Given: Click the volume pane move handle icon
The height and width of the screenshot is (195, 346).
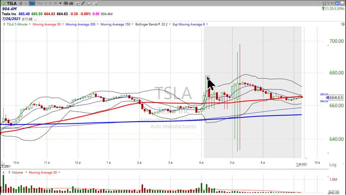Looking at the screenshot, I should [x=9, y=173].
